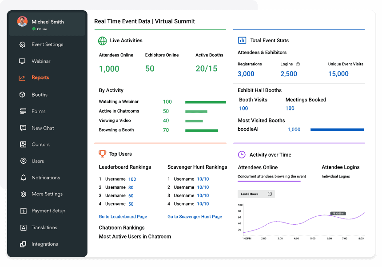Switch to the Attendee Logins tab
382x267 pixels.
340,167
